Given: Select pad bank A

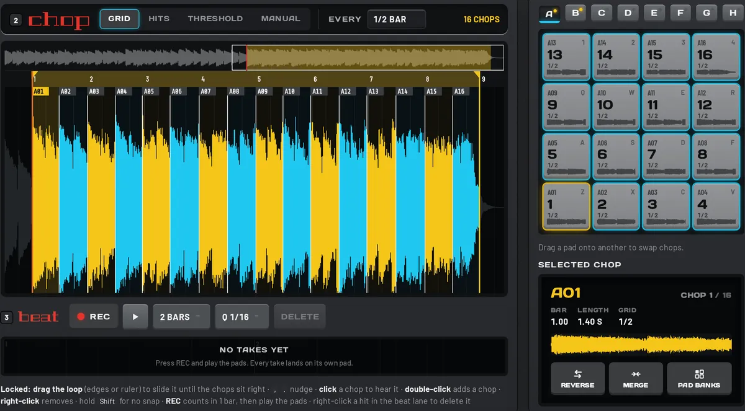Looking at the screenshot, I should 549,13.
